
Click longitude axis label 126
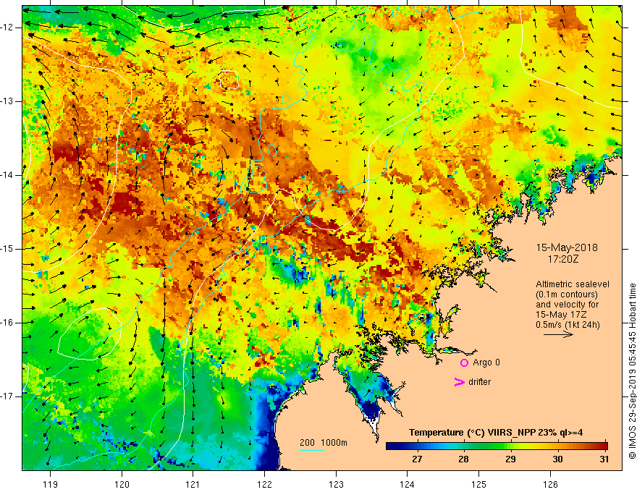click(x=550, y=484)
